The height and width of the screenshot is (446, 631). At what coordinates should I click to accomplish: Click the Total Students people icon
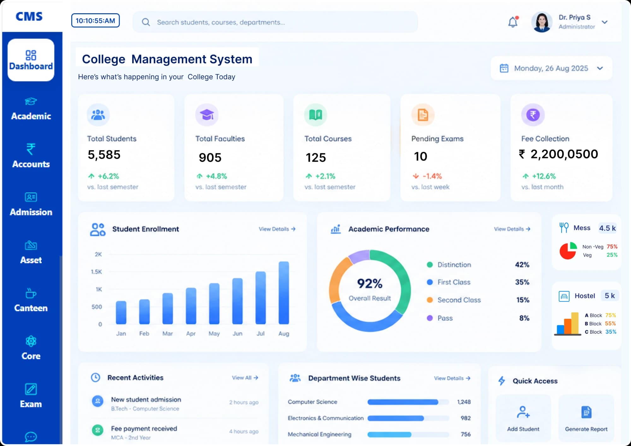point(98,115)
